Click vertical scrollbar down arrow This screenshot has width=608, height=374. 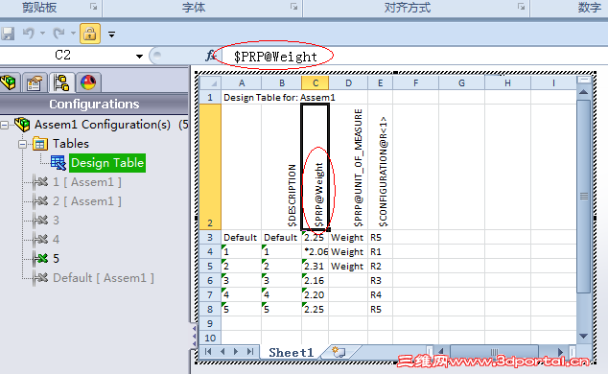583,336
